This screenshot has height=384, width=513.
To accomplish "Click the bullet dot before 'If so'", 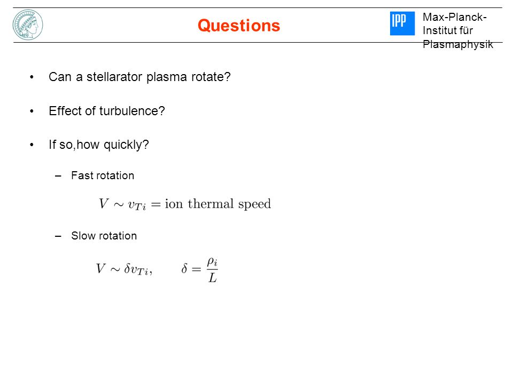I will (x=32, y=145).
